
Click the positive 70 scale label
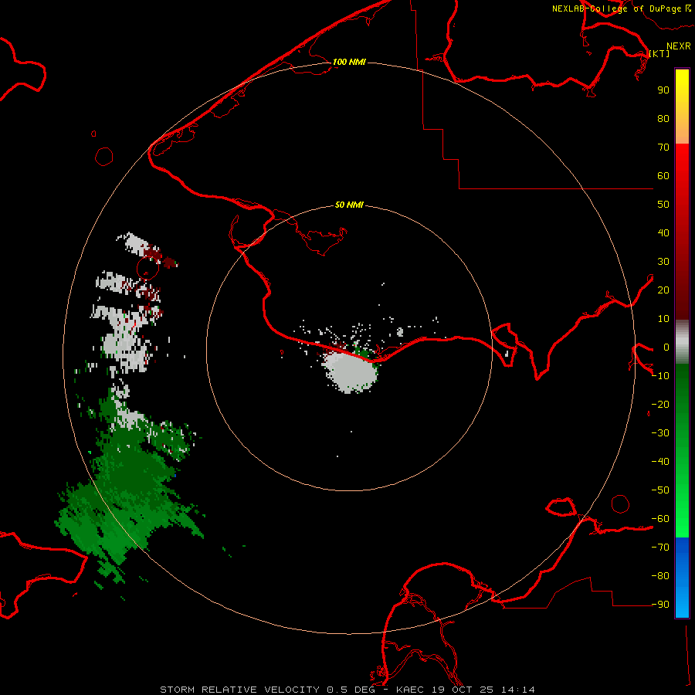point(663,147)
